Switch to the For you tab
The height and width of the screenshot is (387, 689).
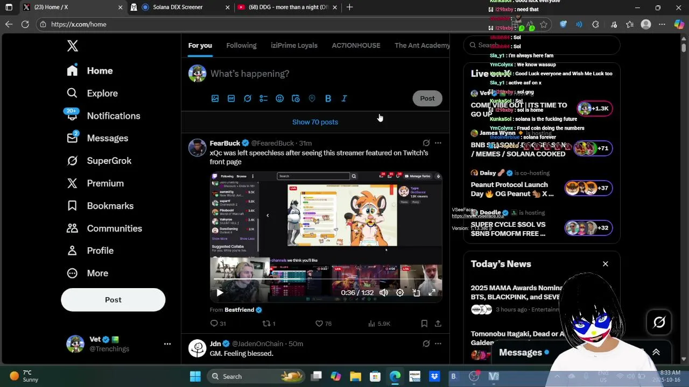[200, 46]
